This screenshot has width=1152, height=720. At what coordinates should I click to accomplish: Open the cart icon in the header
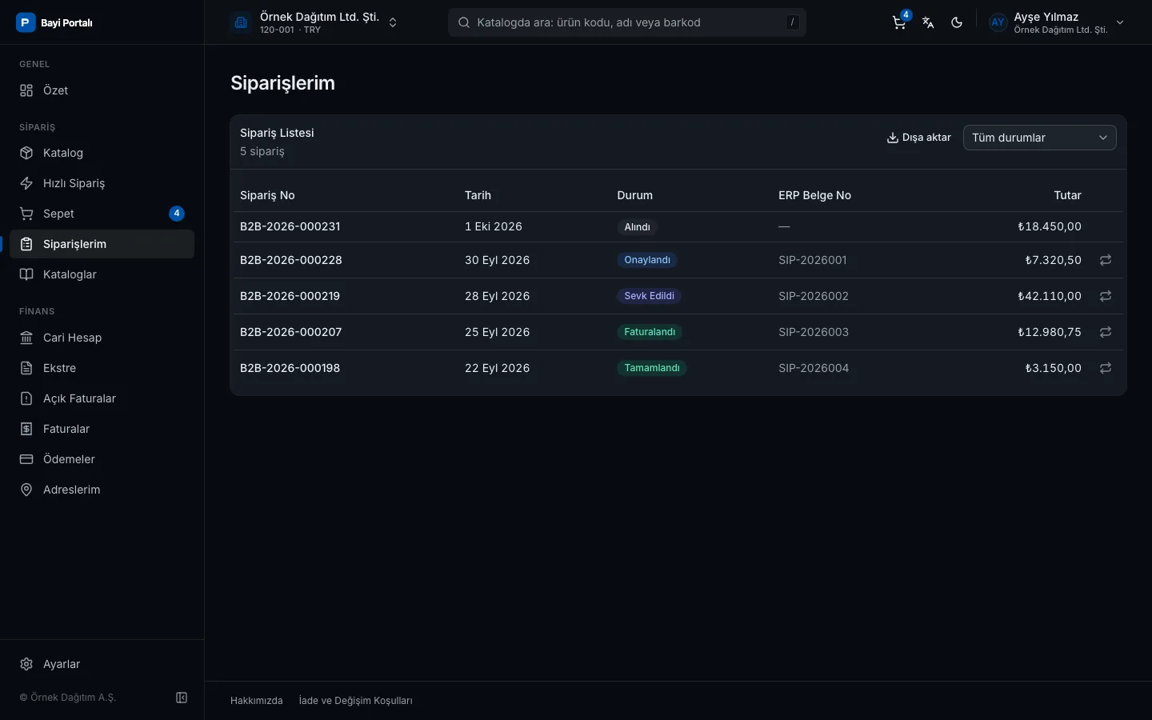899,22
